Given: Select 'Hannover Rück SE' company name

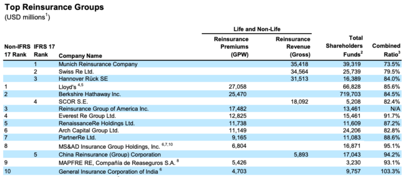Looking at the screenshot, I should click(x=83, y=79).
